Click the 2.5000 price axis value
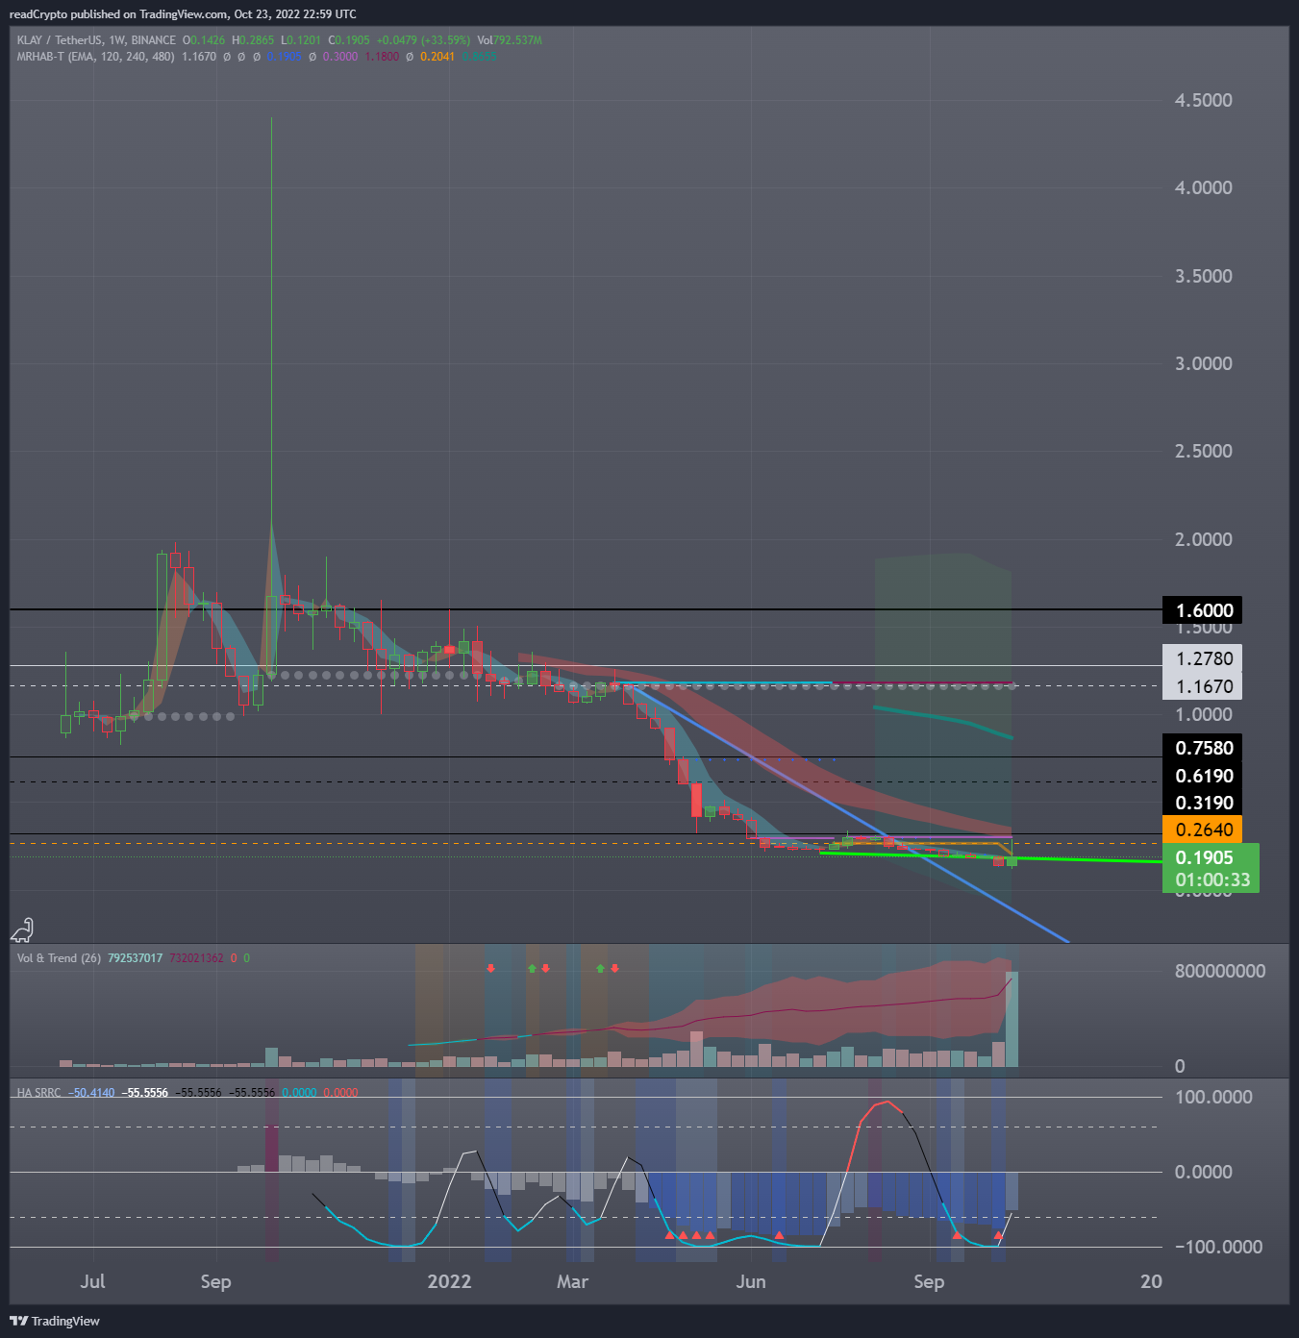This screenshot has height=1338, width=1299. (1203, 451)
